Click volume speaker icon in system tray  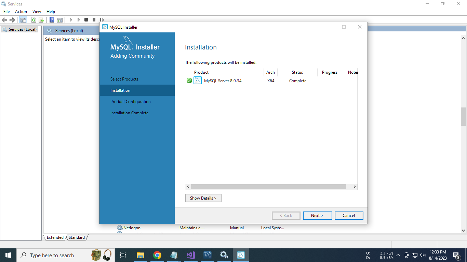point(423,255)
